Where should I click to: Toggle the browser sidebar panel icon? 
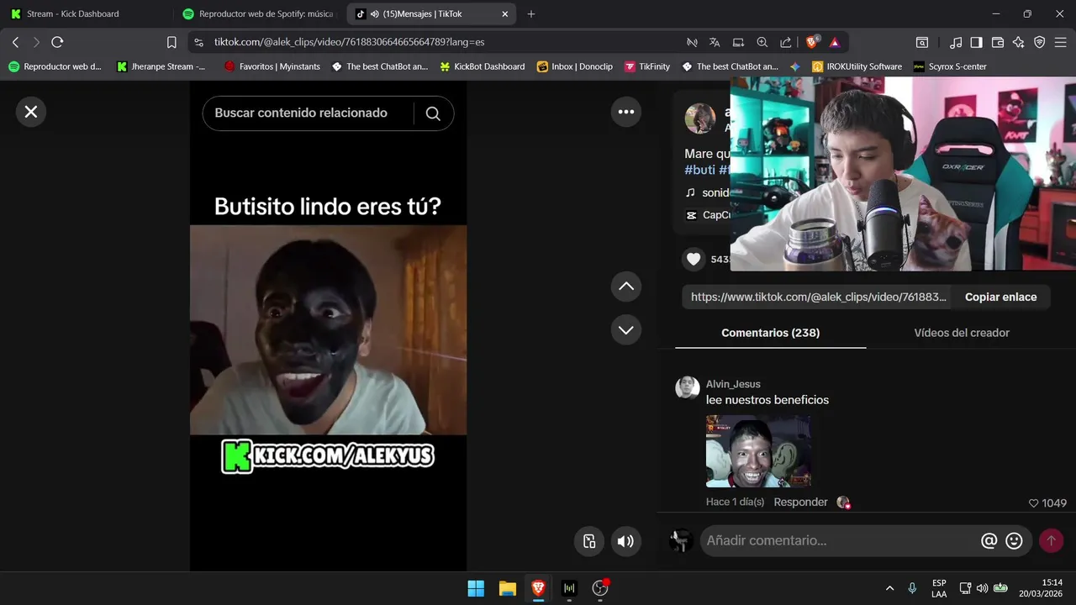pos(976,42)
